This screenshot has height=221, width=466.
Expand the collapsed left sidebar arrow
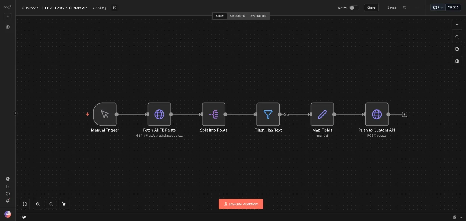tap(16, 113)
